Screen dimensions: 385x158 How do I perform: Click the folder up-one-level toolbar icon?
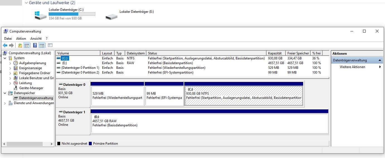(20, 45)
